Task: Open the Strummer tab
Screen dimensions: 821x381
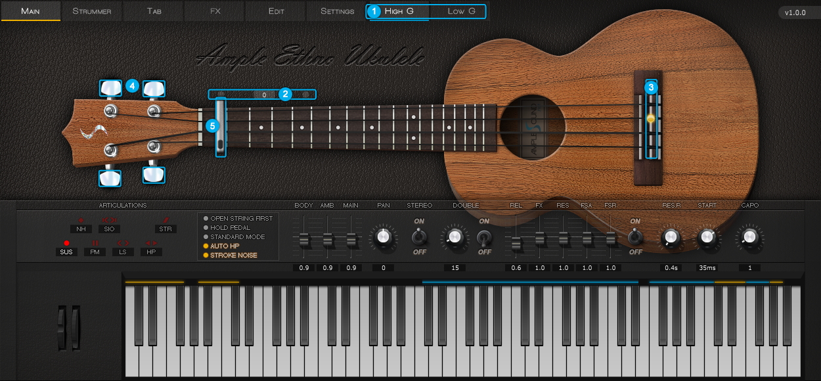Action: 92,11
